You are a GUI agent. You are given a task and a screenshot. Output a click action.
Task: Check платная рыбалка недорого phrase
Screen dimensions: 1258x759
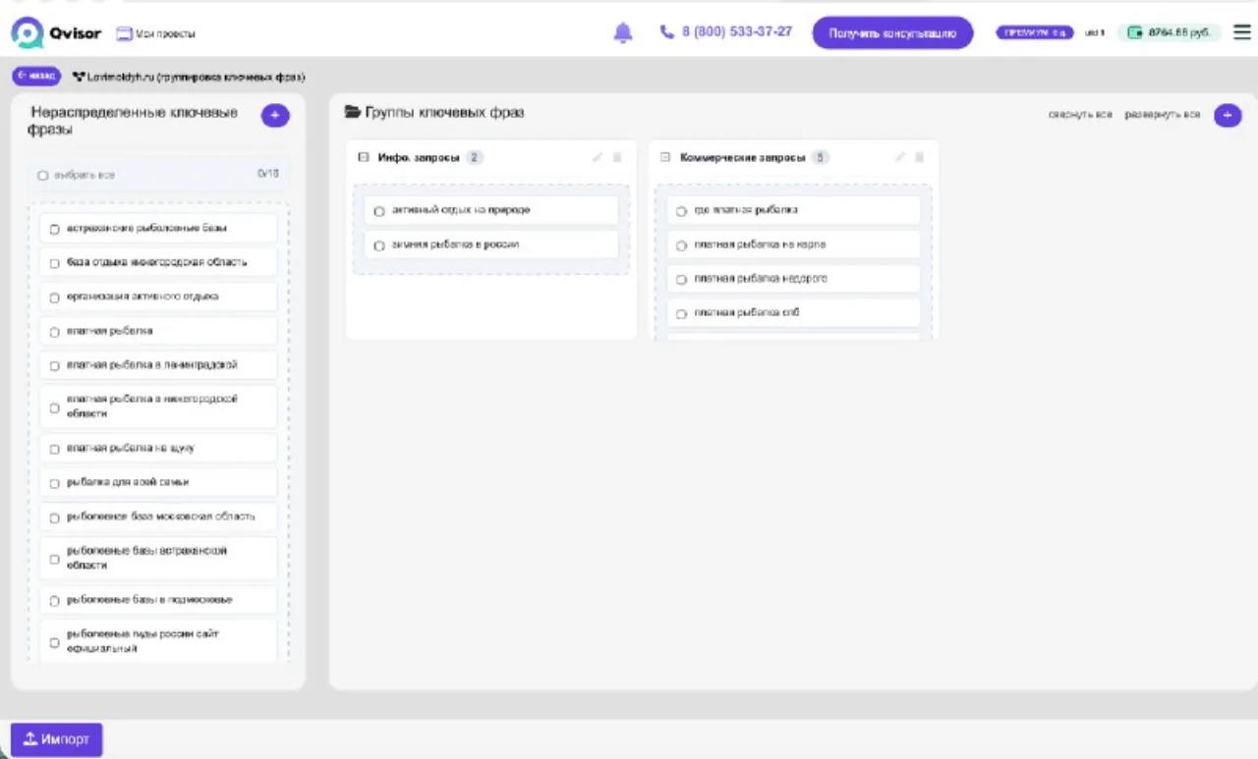coord(681,280)
